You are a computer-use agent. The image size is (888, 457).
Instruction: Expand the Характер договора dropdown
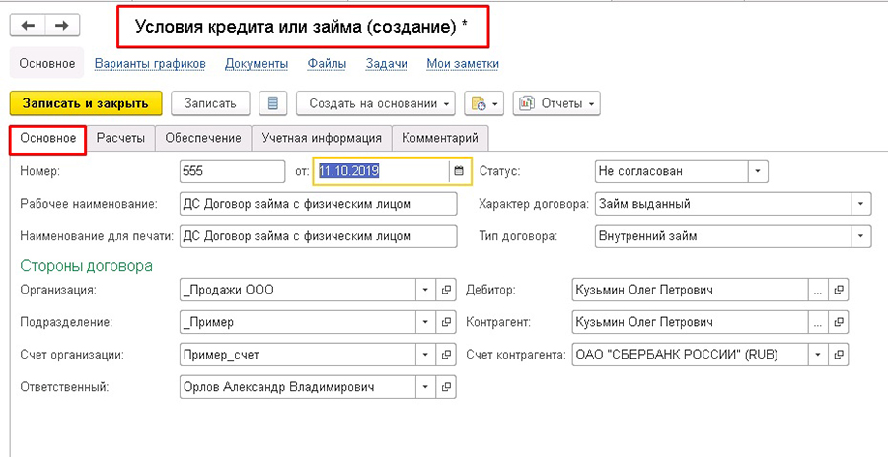click(860, 204)
